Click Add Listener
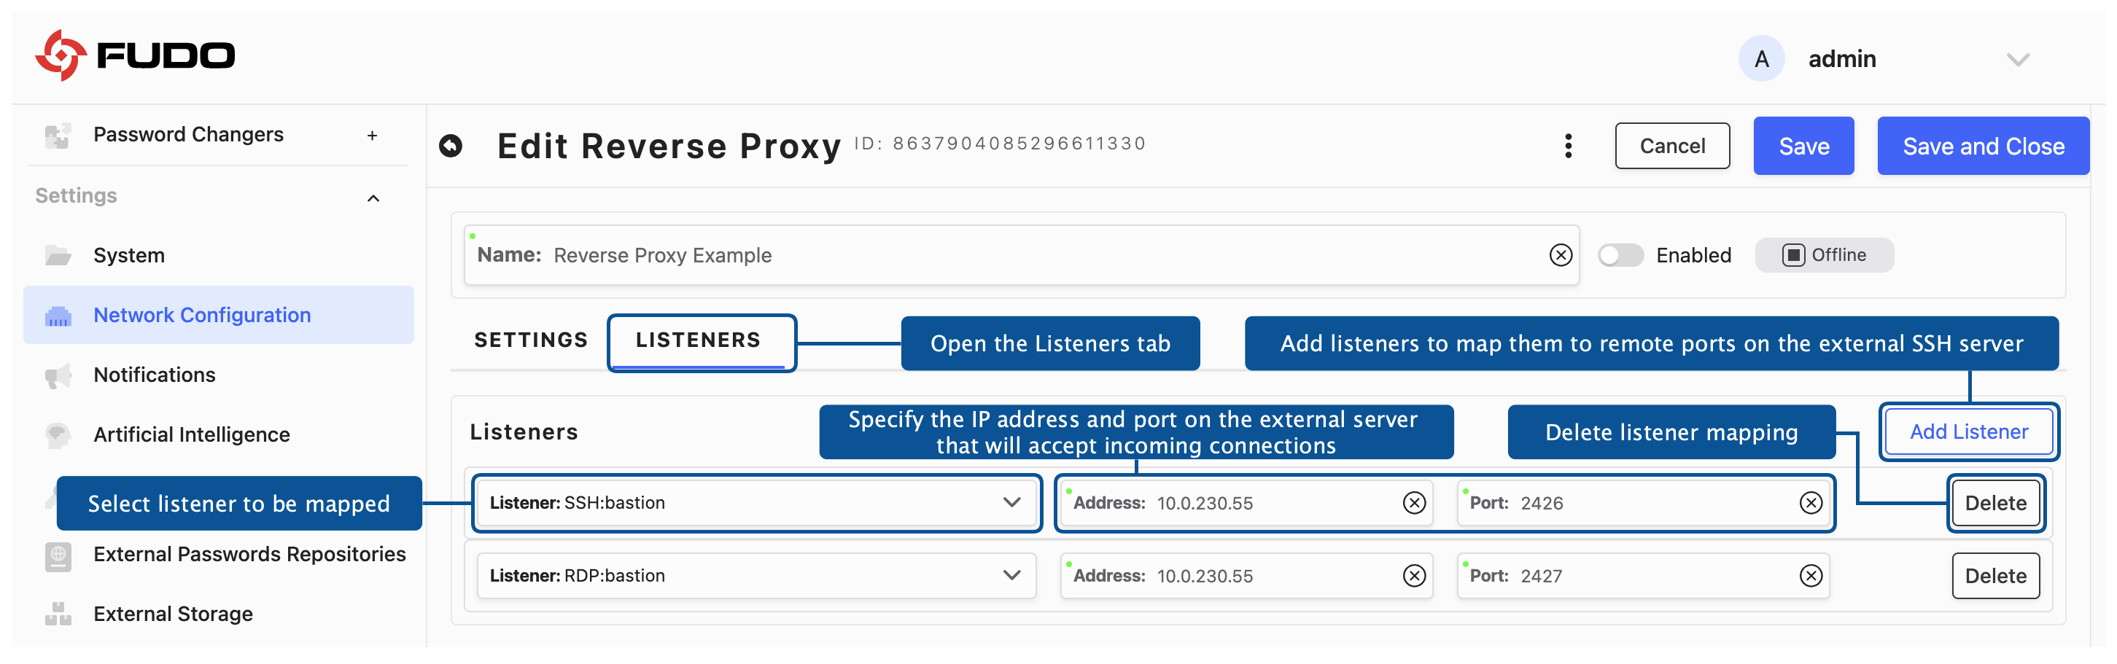The width and height of the screenshot is (2117, 664). 1968,431
